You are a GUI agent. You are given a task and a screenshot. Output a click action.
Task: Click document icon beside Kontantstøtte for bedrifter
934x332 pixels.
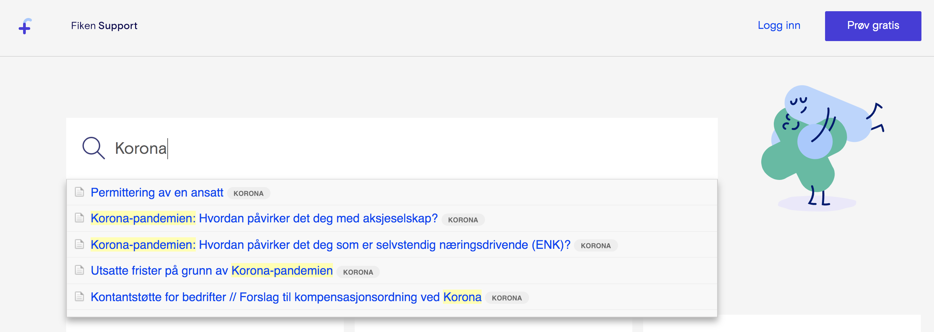[79, 296]
